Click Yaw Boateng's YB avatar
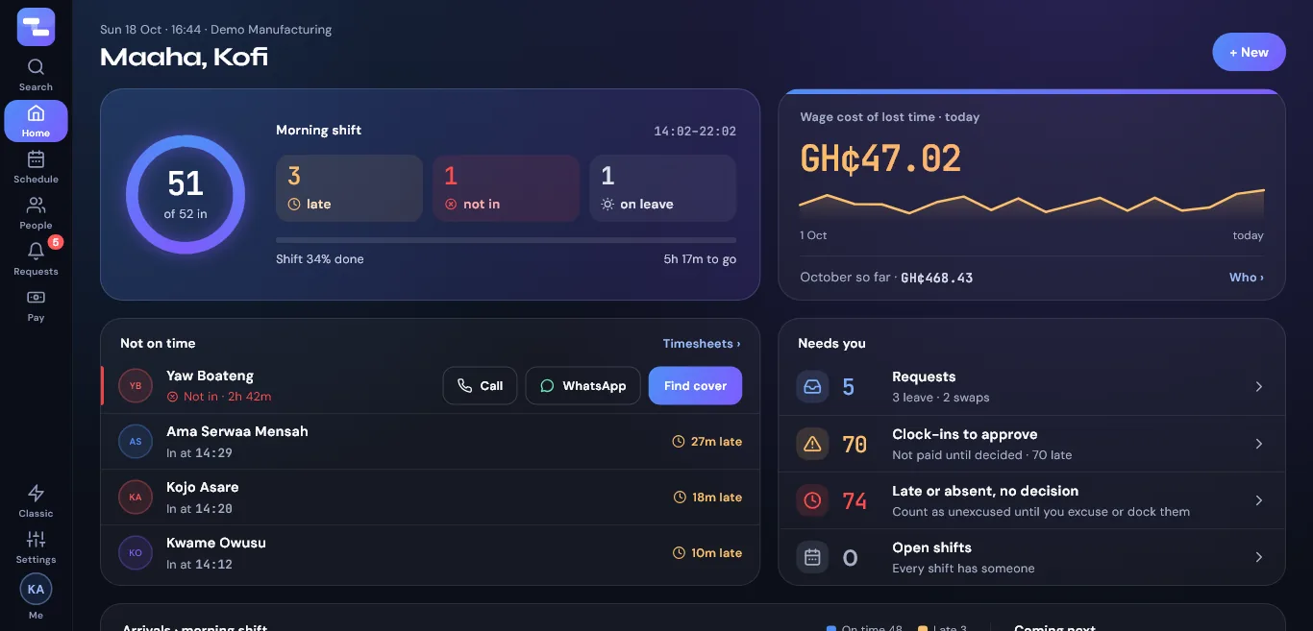The height and width of the screenshot is (631, 1313). click(136, 386)
